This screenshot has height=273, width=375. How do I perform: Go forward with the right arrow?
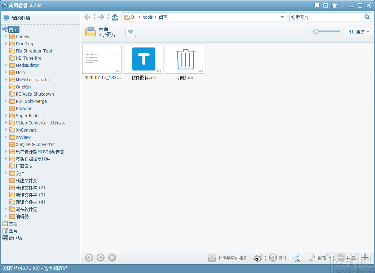click(x=101, y=17)
